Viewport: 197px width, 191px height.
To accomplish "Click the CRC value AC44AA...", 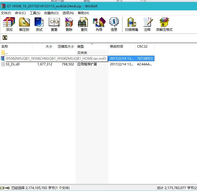I will [144, 64].
